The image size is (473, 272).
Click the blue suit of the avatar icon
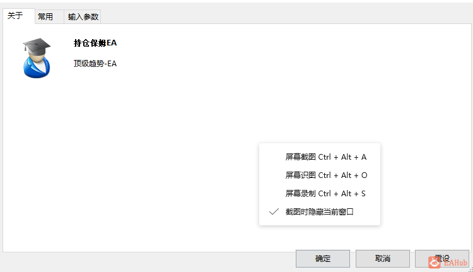point(37,68)
